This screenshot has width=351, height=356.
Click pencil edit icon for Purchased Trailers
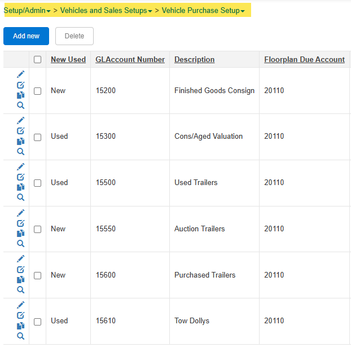[x=21, y=258]
